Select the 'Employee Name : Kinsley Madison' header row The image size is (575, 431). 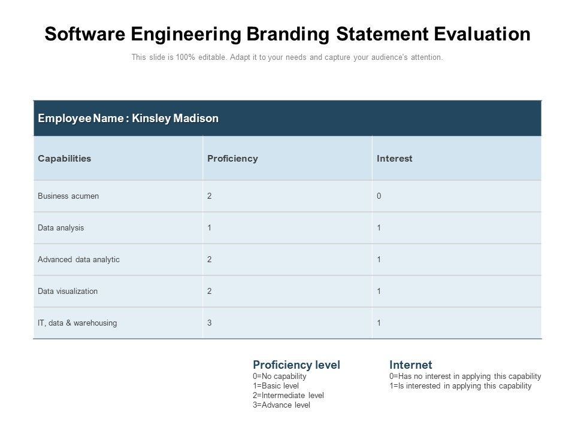(287, 118)
